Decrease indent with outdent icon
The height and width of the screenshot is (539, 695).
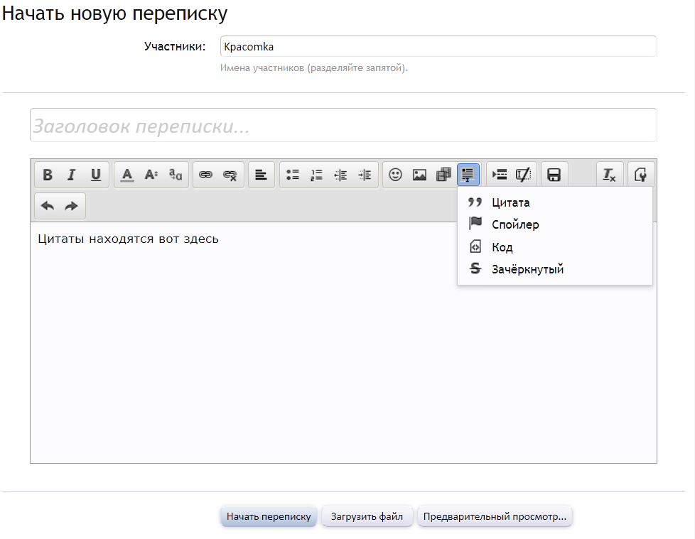(x=340, y=175)
